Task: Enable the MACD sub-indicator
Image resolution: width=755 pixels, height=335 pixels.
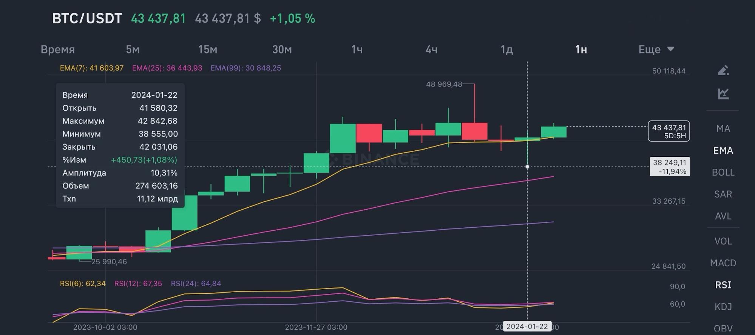Action: click(x=723, y=263)
